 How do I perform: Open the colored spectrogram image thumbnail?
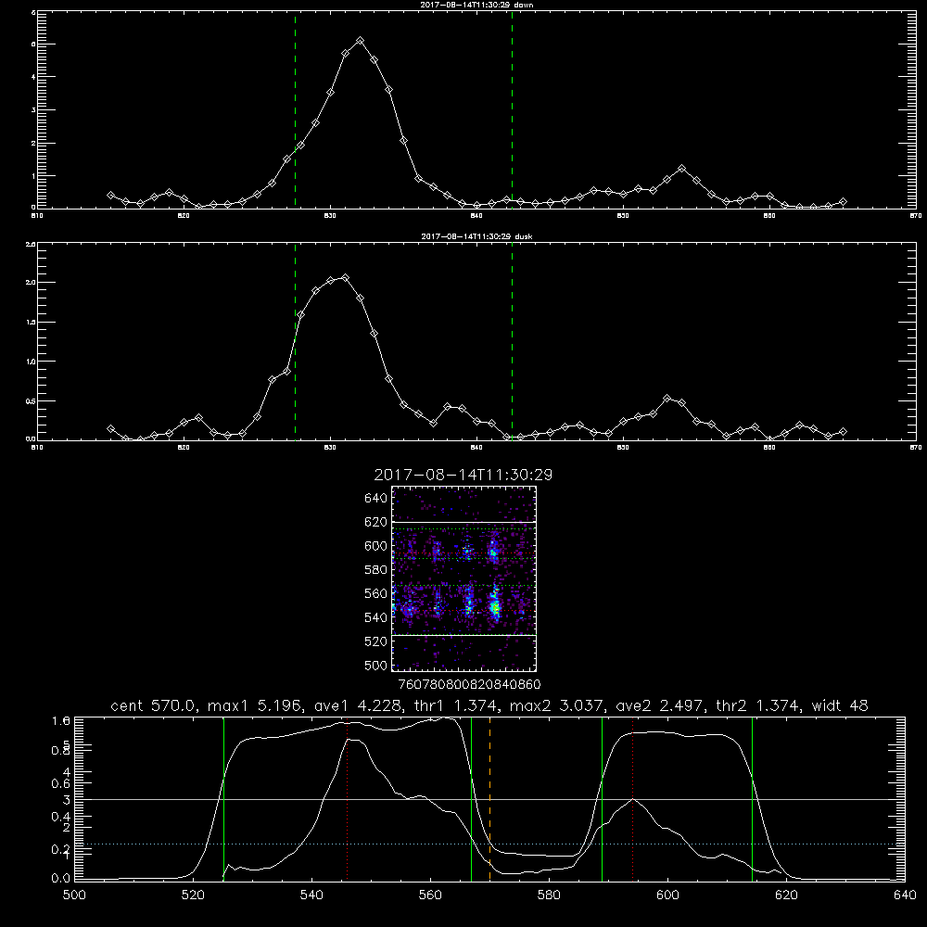pyautogui.click(x=464, y=578)
